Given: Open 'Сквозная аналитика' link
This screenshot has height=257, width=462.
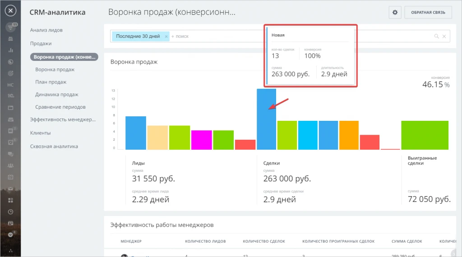Looking at the screenshot, I should click(x=54, y=147).
